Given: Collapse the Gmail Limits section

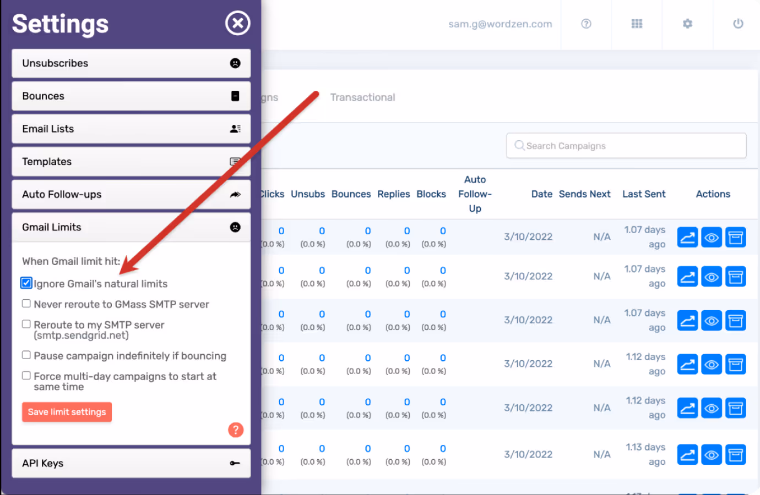Looking at the screenshot, I should (131, 227).
